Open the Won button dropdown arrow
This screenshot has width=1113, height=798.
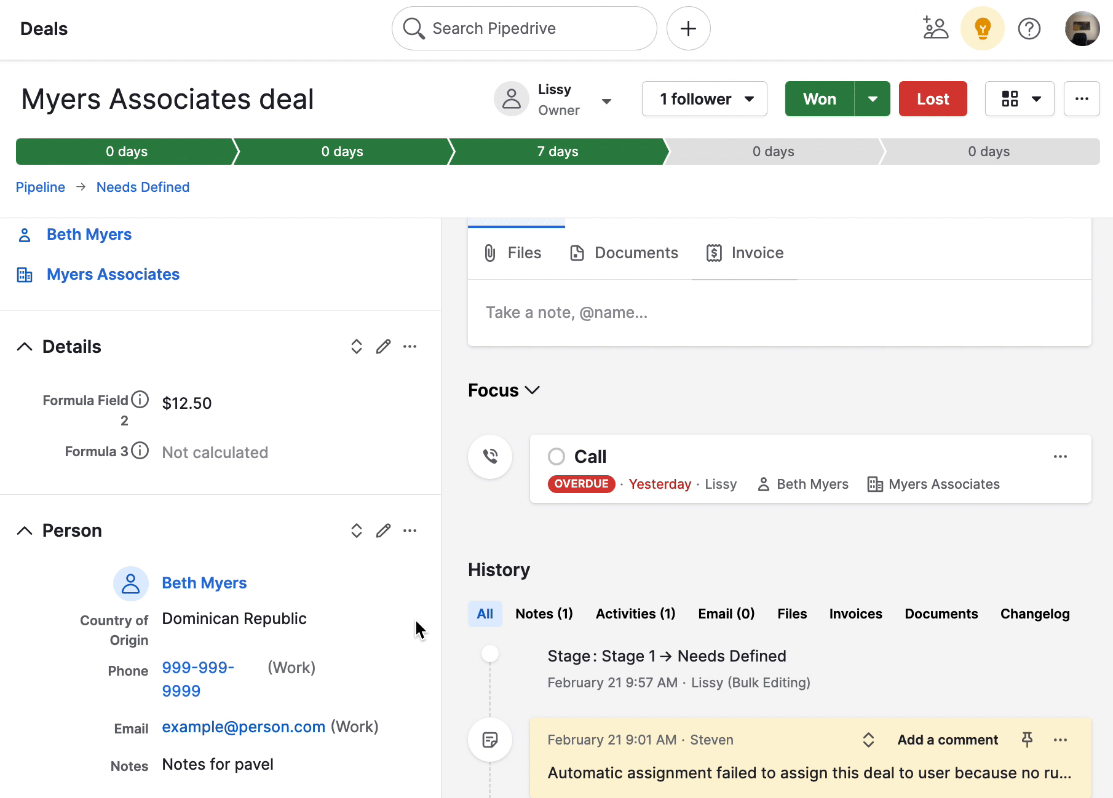coord(873,99)
